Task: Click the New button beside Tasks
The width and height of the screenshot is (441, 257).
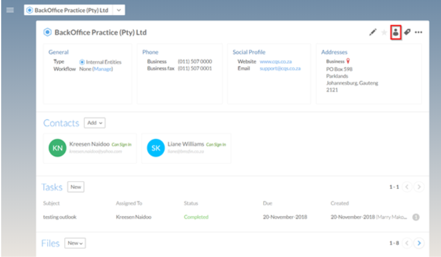Action: pos(76,187)
